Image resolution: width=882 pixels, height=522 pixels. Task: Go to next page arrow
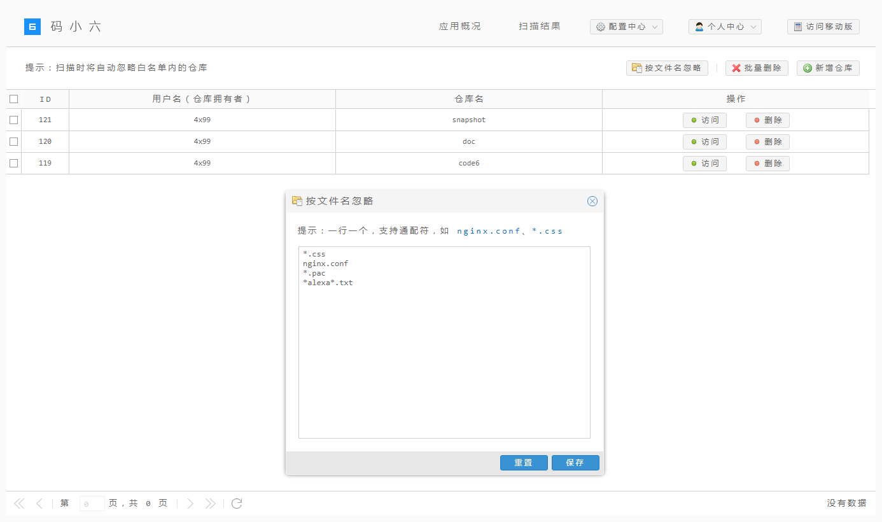click(190, 504)
